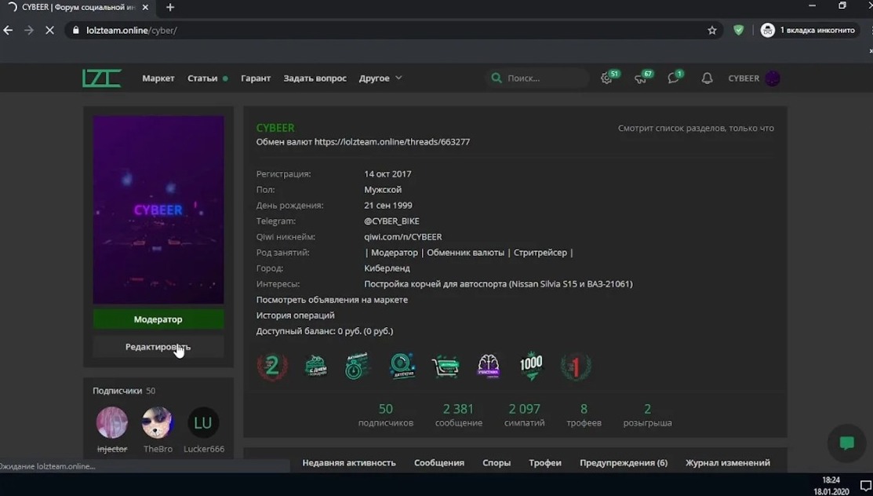Image resolution: width=873 pixels, height=496 pixels.
Task: Click the shopping cart trophy badge
Action: pos(446,367)
